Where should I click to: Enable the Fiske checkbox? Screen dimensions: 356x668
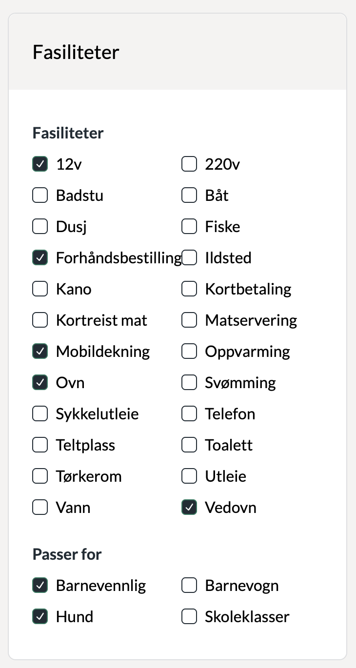(189, 227)
